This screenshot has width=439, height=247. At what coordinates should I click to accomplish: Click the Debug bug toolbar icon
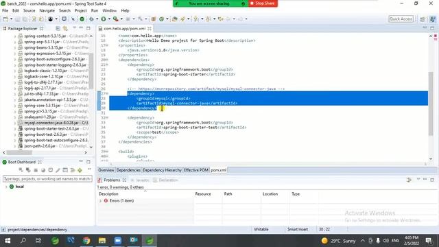91,19
